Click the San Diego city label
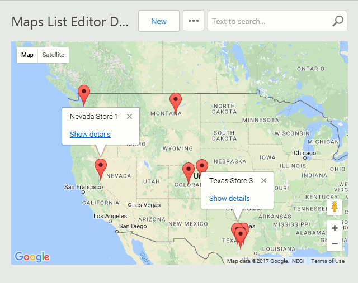Screen dimensions: 358x283 point(133,226)
